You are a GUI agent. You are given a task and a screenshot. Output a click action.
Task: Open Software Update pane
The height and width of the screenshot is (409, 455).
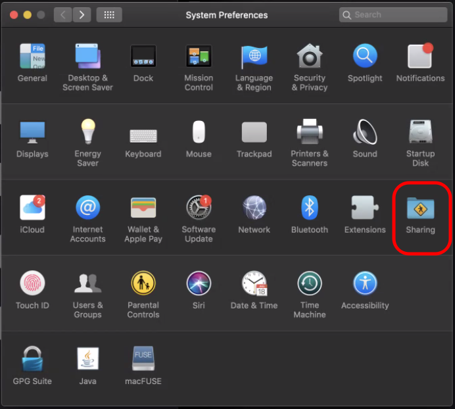tap(199, 209)
